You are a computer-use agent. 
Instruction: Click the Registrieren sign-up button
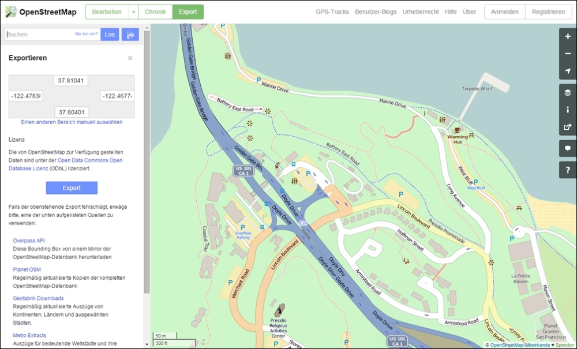548,12
